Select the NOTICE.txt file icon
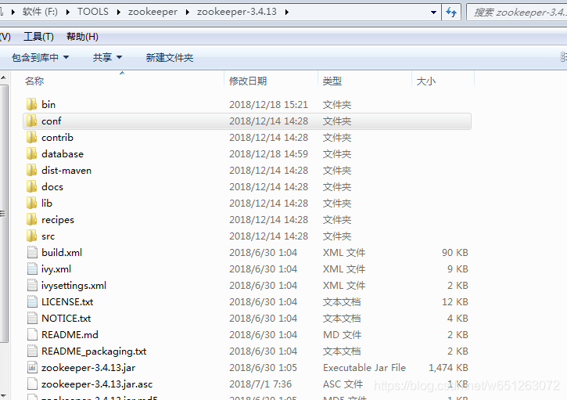The height and width of the screenshot is (400, 567). tap(32, 318)
